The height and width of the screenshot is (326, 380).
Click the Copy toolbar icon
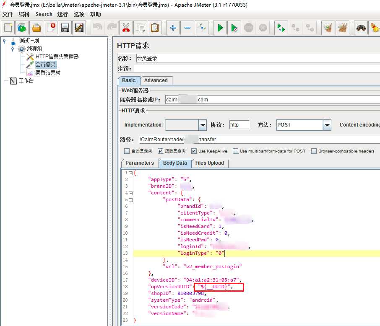pyautogui.click(x=141, y=28)
